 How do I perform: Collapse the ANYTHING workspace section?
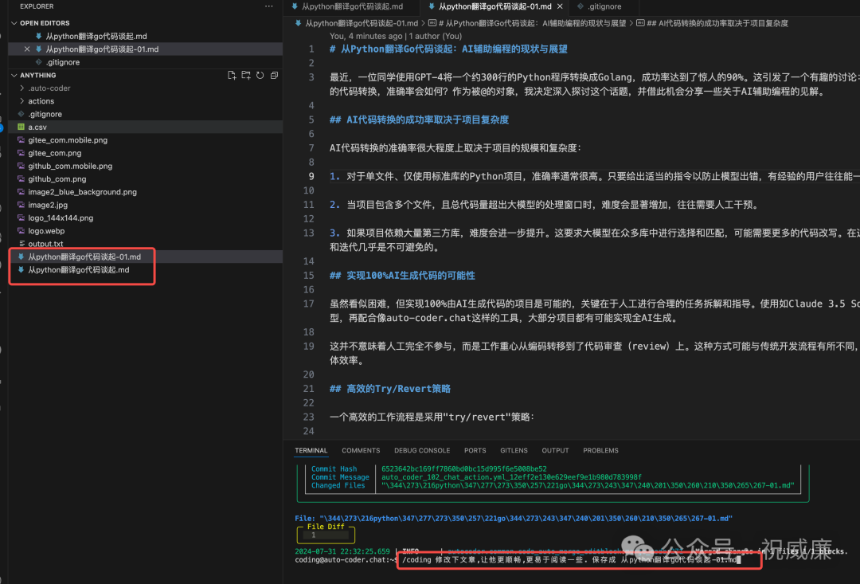(x=14, y=75)
